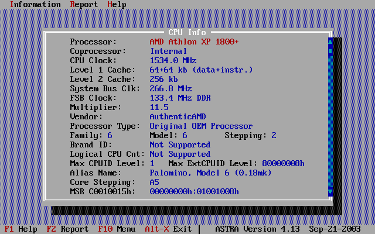
Task: Click the CPU Info window title
Action: 187,32
